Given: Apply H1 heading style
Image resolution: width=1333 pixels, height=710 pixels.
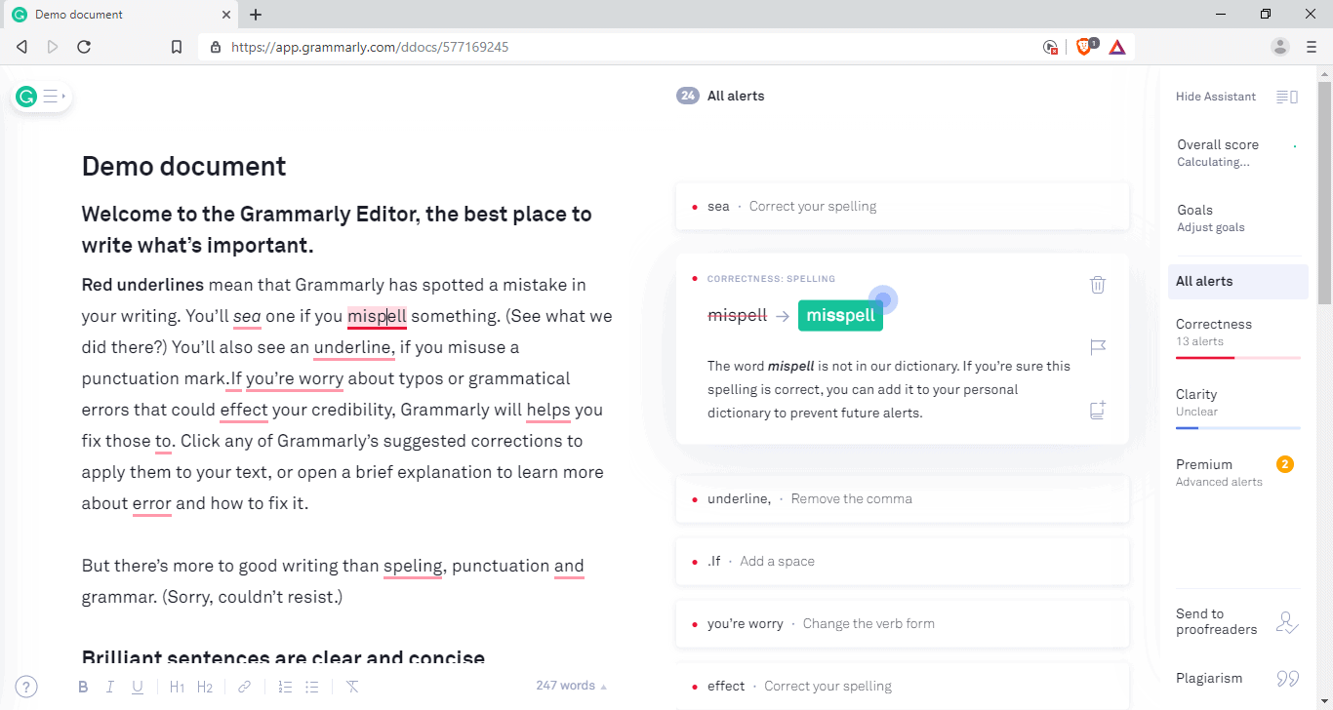Looking at the screenshot, I should pyautogui.click(x=177, y=686).
